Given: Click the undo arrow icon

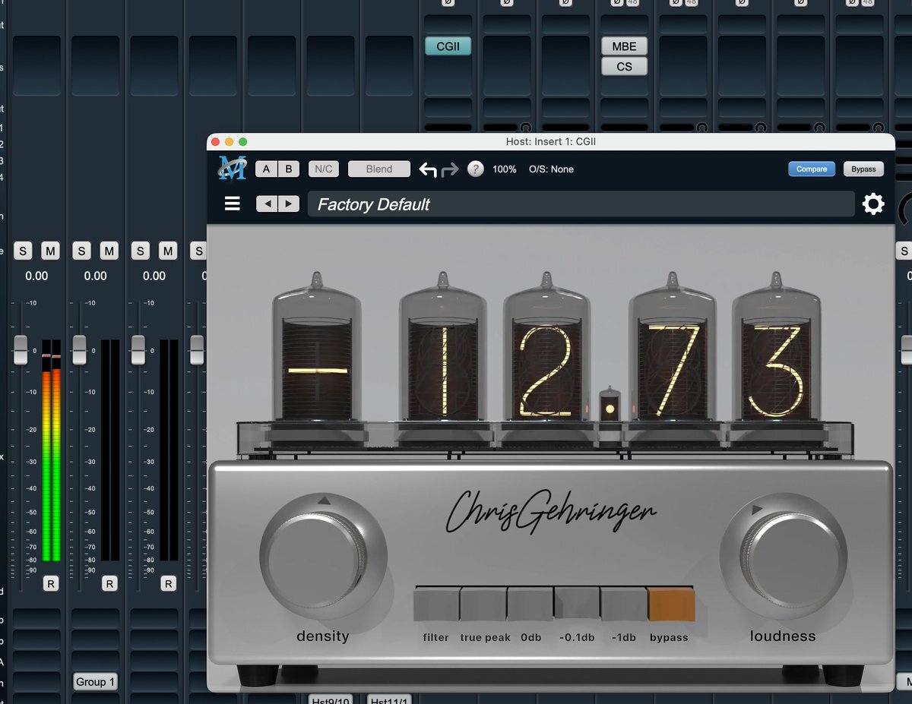Looking at the screenshot, I should (428, 169).
